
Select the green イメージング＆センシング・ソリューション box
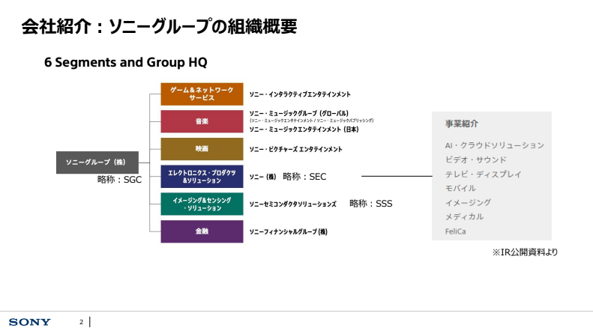pyautogui.click(x=202, y=204)
